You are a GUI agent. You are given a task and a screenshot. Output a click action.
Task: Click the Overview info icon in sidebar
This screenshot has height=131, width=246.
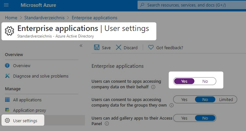point(8,65)
